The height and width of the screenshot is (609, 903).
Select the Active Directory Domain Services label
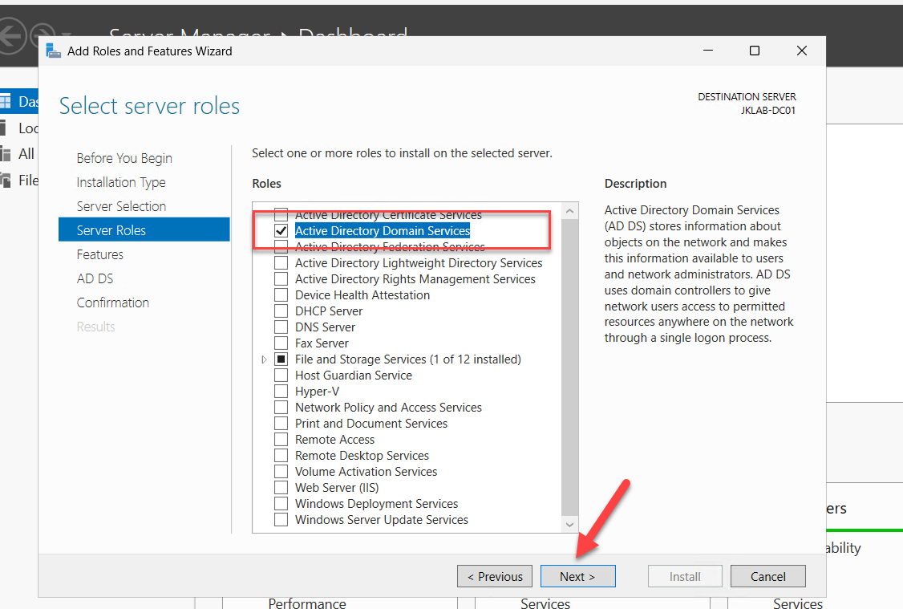(x=383, y=231)
